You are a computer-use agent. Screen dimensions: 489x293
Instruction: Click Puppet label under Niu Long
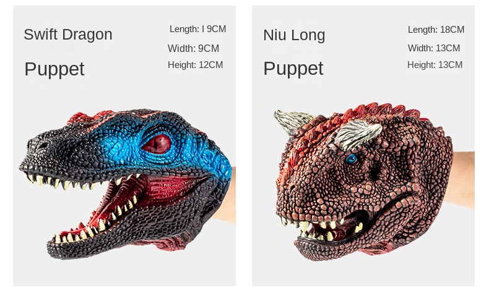click(293, 69)
